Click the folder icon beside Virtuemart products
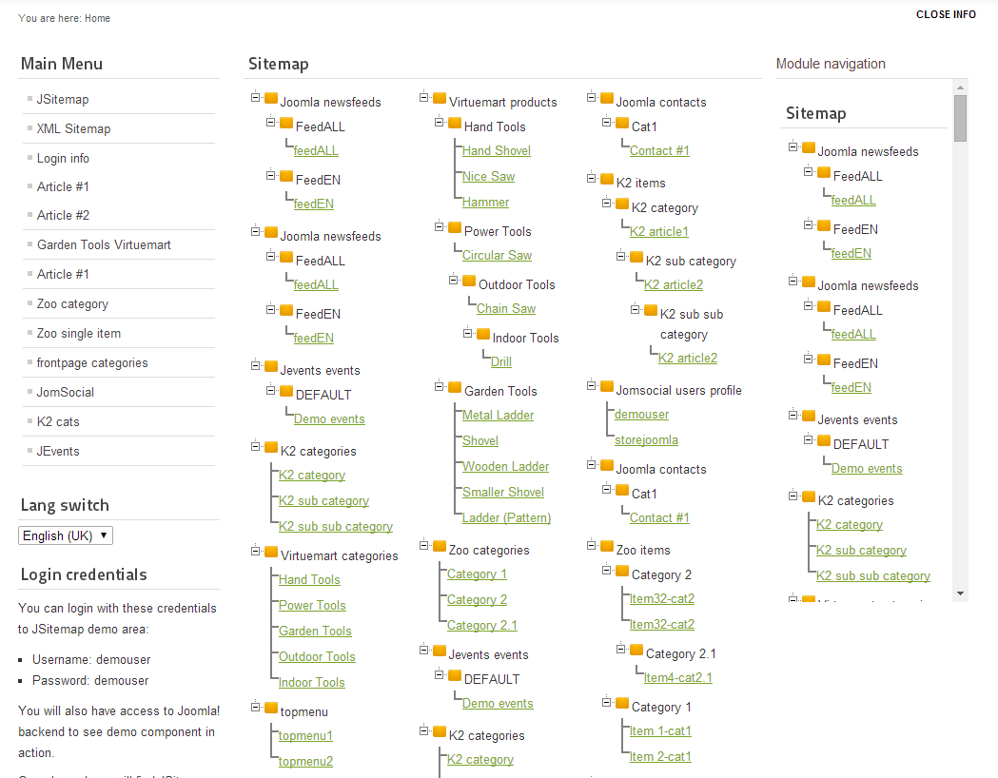Viewport: 998px width, 778px height. [x=440, y=98]
